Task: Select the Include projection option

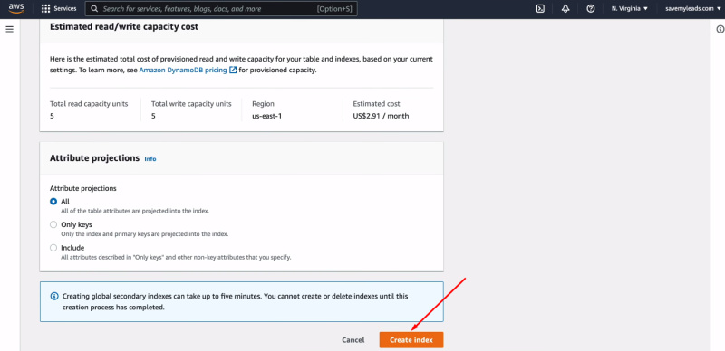Action: (53, 248)
